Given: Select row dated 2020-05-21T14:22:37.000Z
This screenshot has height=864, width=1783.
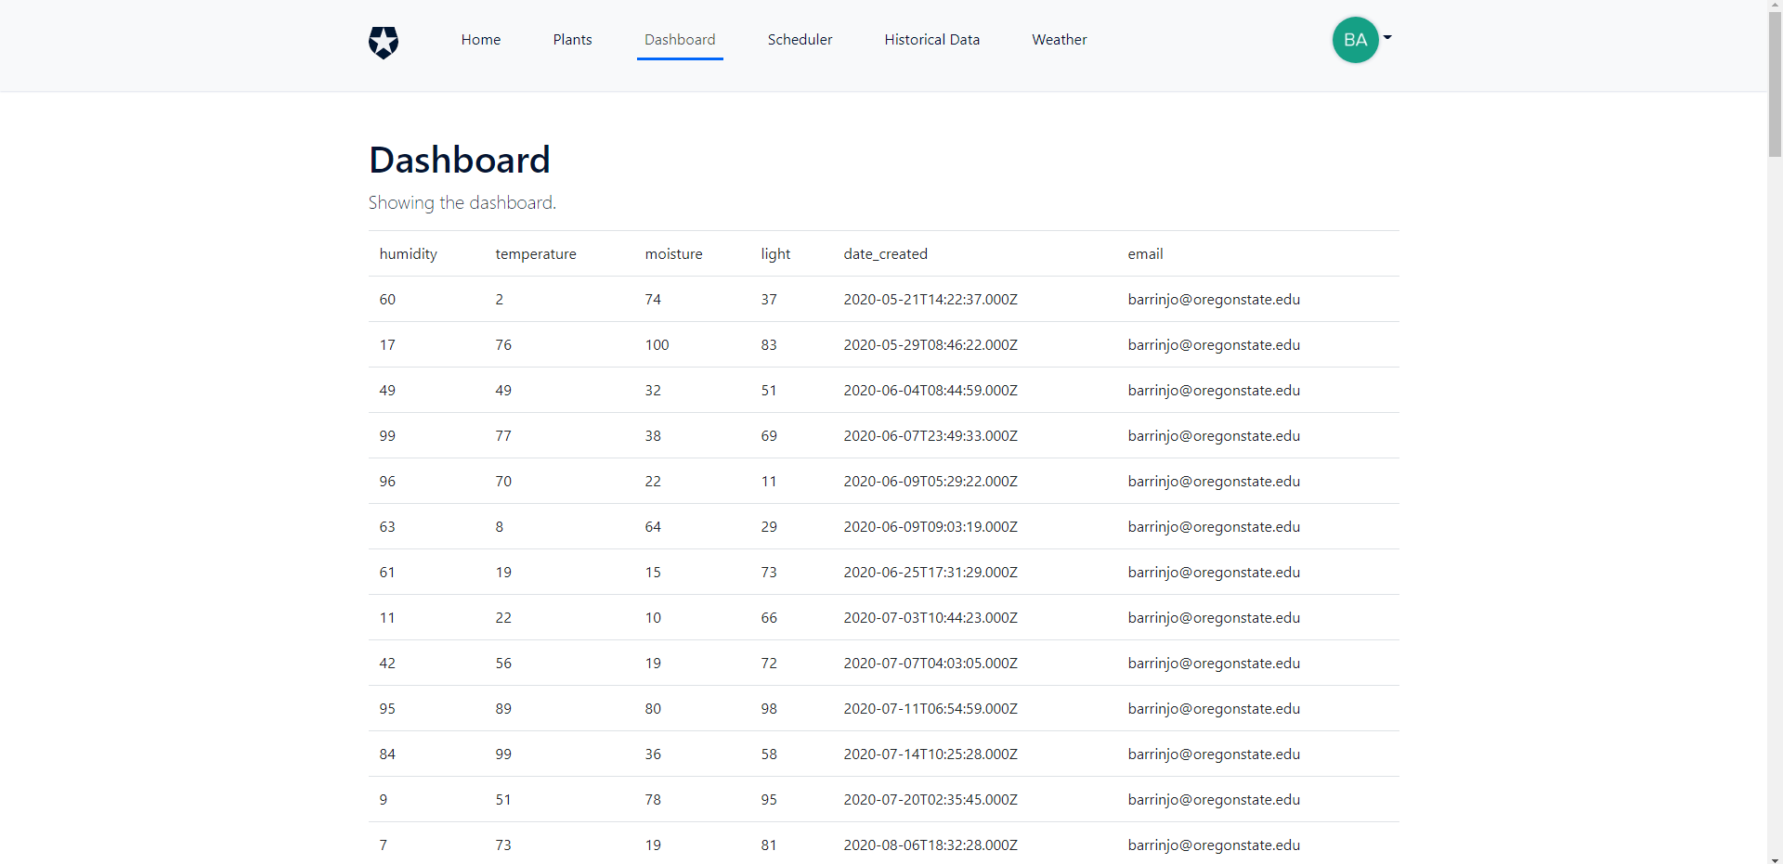Looking at the screenshot, I should [x=930, y=300].
